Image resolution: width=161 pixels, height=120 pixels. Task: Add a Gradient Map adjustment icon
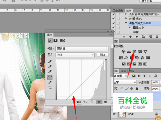(x=145, y=64)
